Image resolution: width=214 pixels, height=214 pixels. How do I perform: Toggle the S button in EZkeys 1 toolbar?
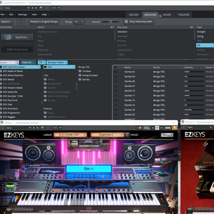point(153,128)
